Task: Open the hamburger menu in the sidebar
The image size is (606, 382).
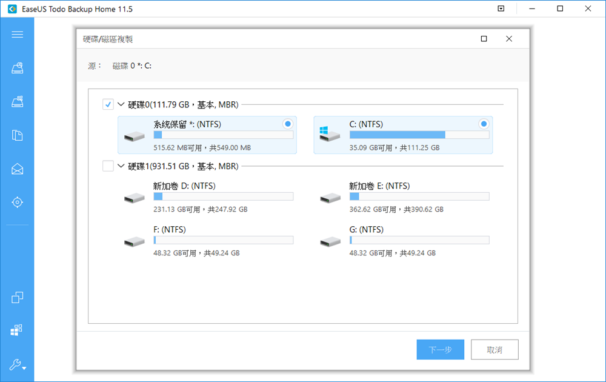Action: (x=18, y=35)
